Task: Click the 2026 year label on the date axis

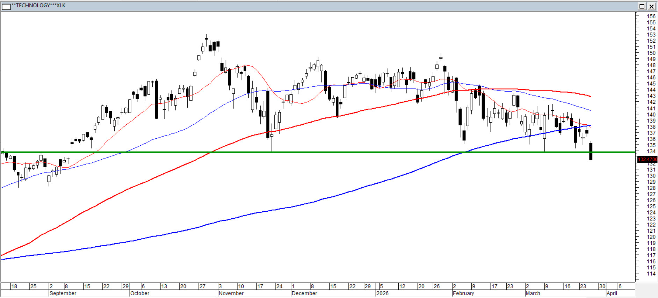Action: pos(382,293)
